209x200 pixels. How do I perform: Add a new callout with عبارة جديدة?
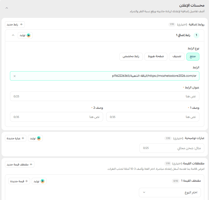(16, 138)
